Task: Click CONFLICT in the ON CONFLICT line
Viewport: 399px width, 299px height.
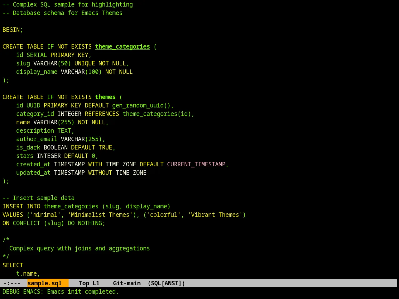Action: coord(26,223)
